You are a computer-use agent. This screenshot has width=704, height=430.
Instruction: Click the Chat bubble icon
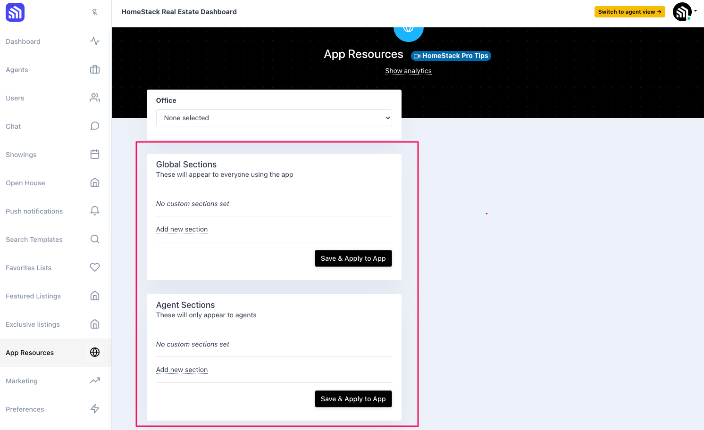point(95,126)
